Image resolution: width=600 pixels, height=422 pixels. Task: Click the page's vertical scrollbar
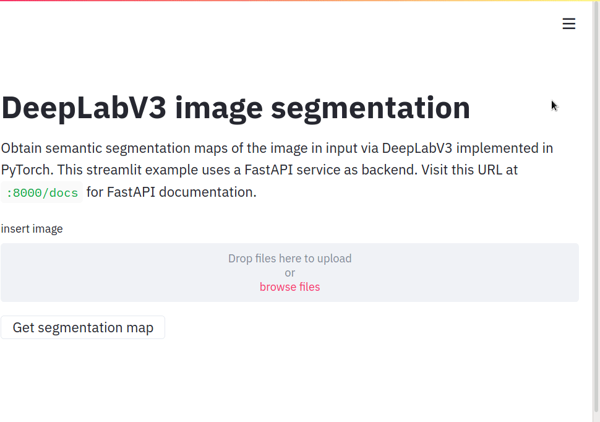point(596,210)
